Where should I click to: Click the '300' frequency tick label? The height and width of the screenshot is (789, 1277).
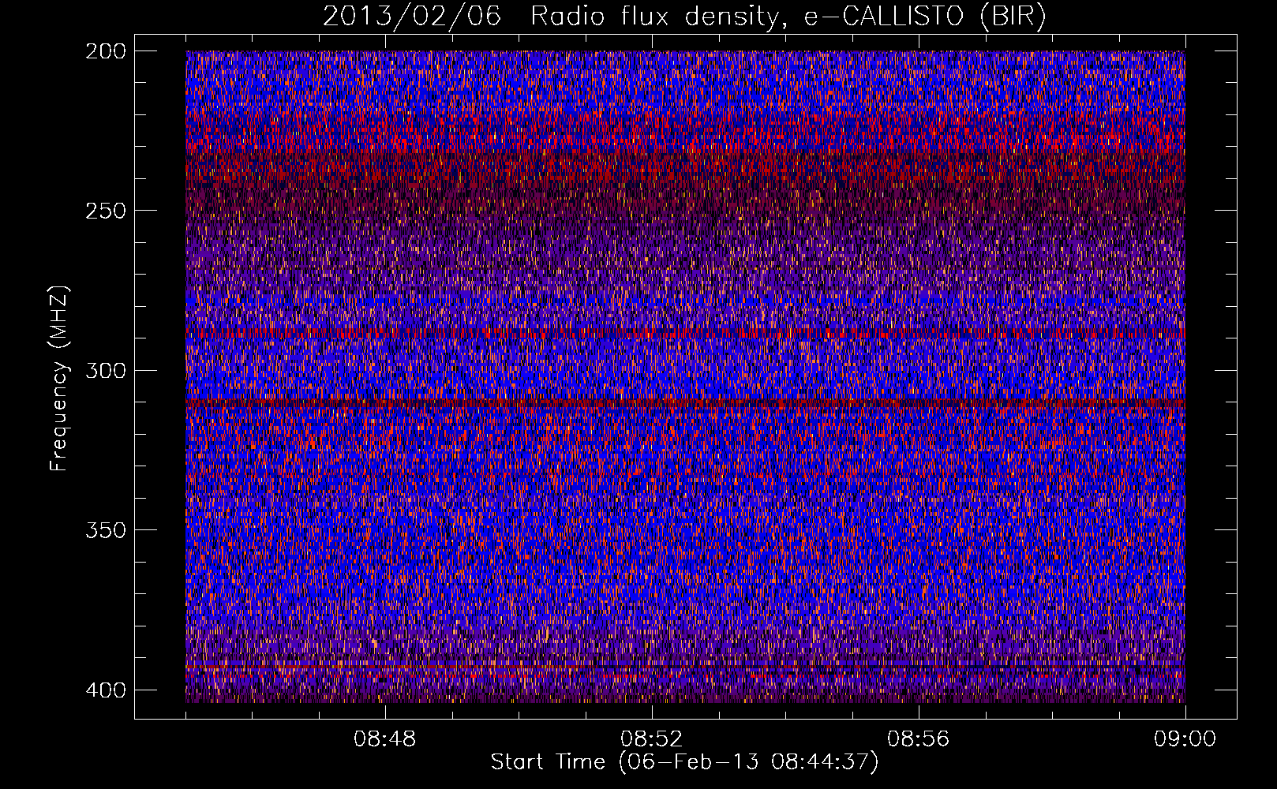(105, 370)
